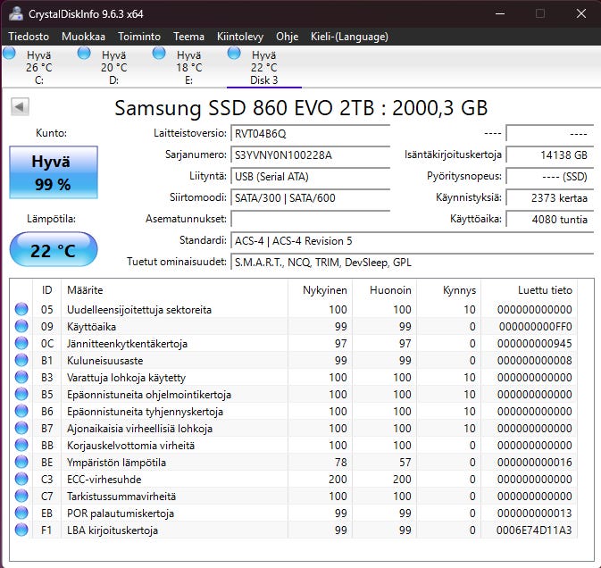Click the Luettu tieto column header
The image size is (601, 568).
coord(545,290)
